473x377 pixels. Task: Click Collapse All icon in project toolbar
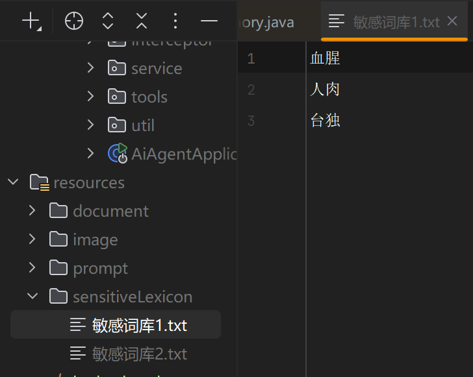coord(142,21)
